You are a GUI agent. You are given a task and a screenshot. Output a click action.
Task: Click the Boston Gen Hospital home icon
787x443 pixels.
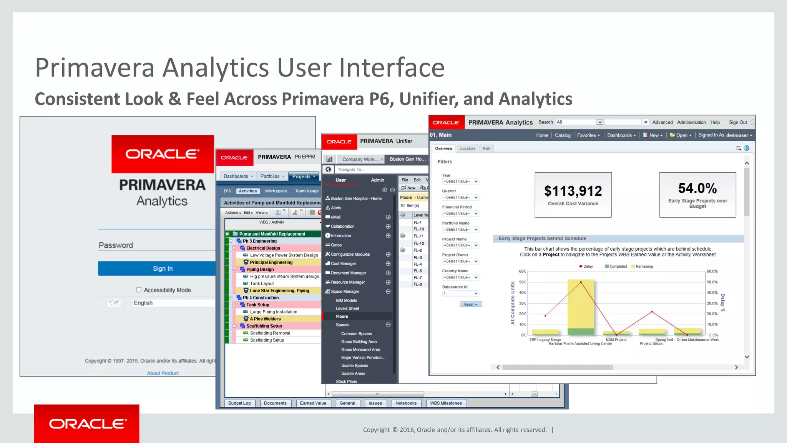coord(328,198)
